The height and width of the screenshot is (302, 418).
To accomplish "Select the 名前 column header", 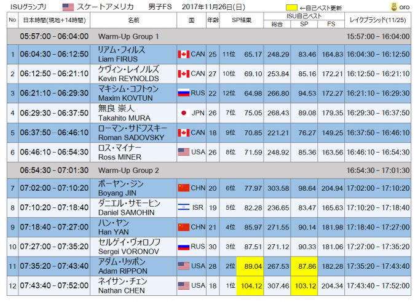I will click(133, 20).
